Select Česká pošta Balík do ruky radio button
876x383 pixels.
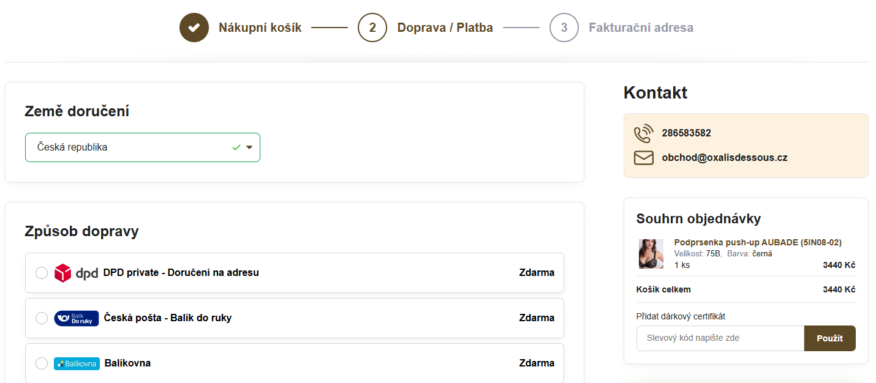click(x=42, y=318)
